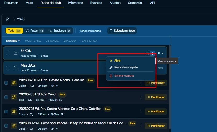Switch to Rutas del club tab
Image resolution: width=217 pixels, height=132 pixels.
pos(51,3)
